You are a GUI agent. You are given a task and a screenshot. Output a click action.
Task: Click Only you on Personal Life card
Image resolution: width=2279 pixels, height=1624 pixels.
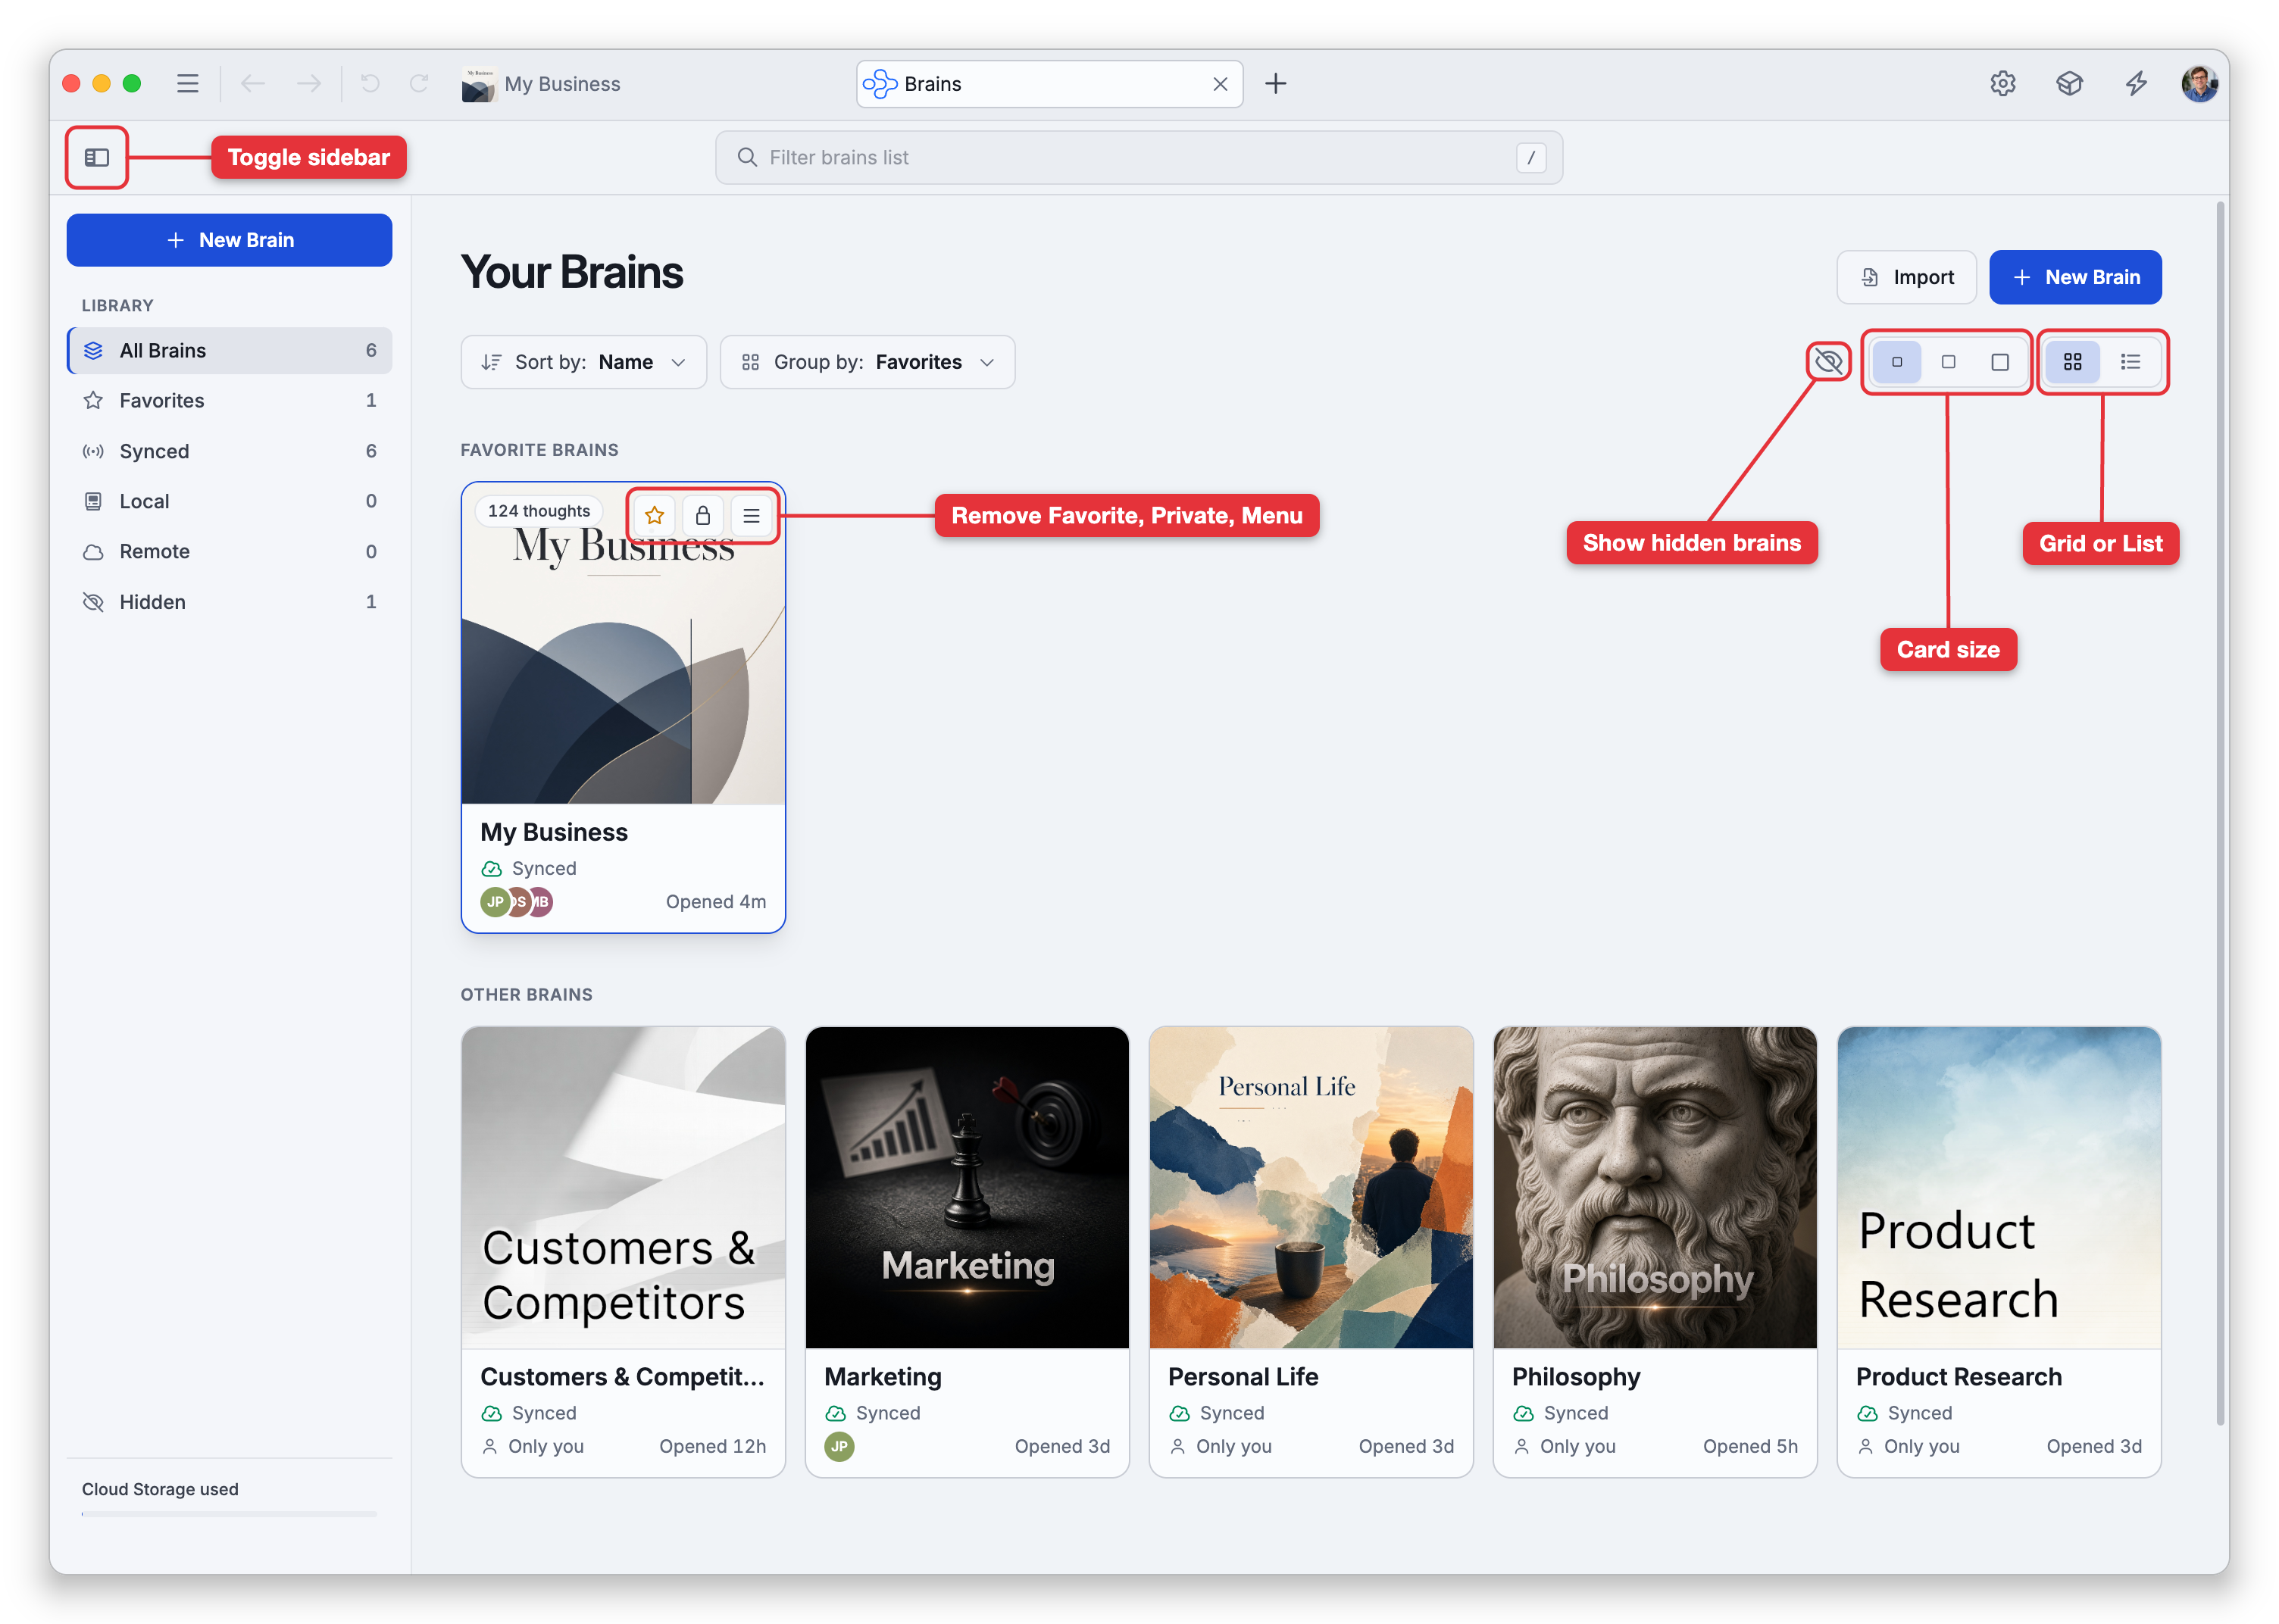pos(1221,1446)
